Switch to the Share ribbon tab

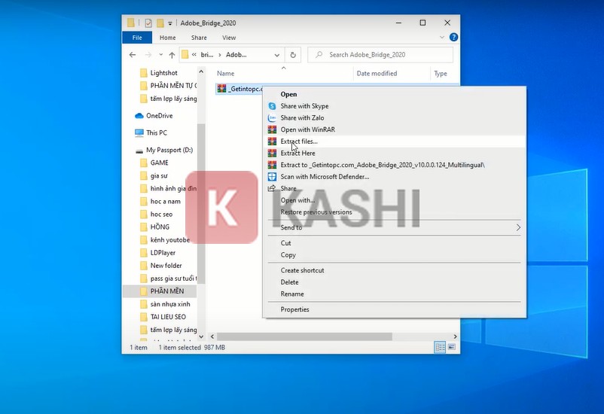(x=199, y=38)
